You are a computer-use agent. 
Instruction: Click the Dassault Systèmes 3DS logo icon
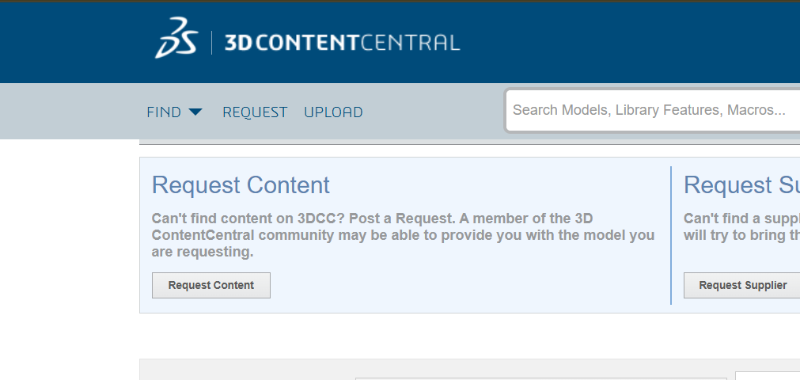coord(175,41)
